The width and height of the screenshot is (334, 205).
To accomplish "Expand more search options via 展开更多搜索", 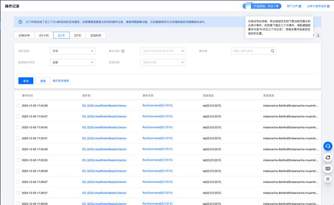I will [x=61, y=81].
